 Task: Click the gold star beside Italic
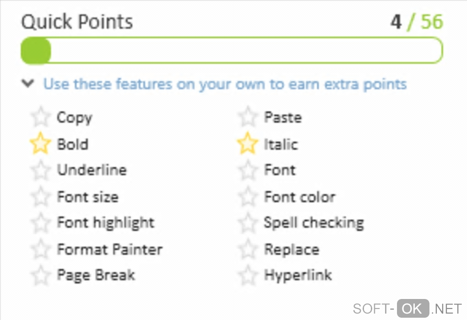(248, 144)
